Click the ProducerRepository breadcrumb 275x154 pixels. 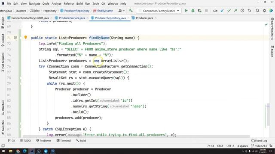tap(75, 11)
